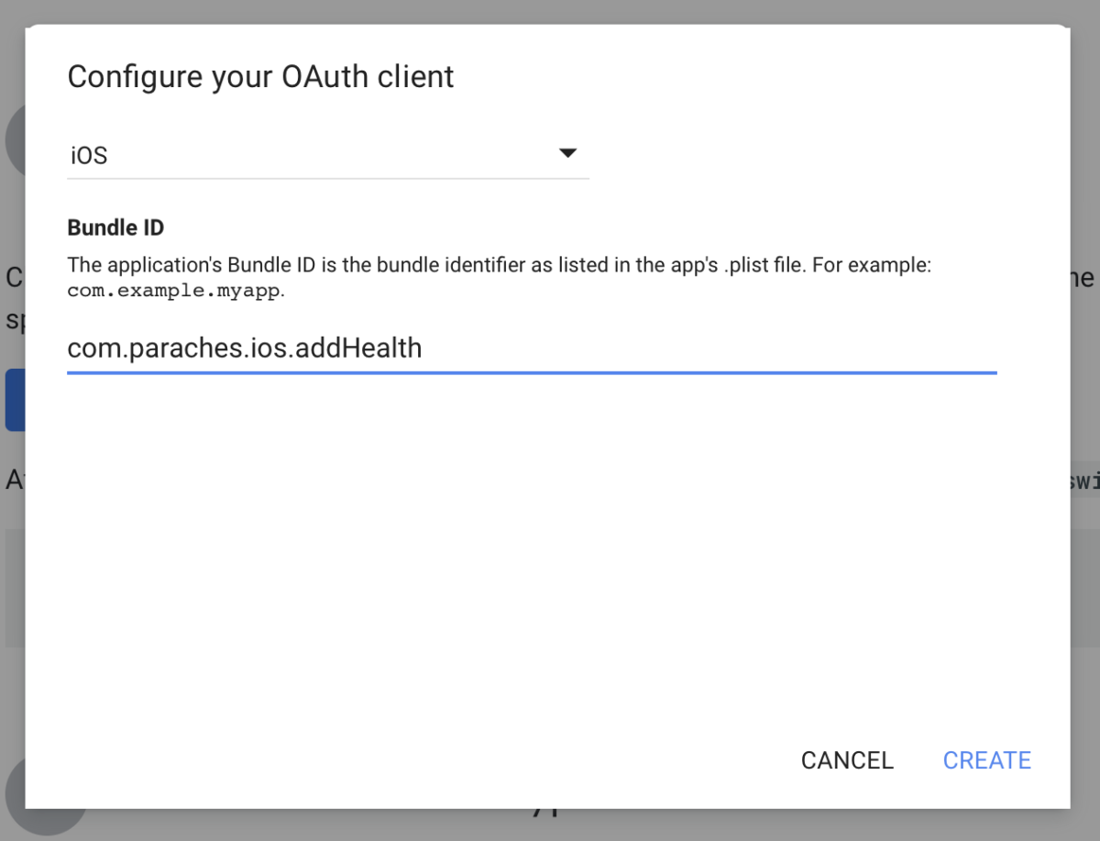
Task: Click the Configure your OAuth client title
Action: [259, 77]
